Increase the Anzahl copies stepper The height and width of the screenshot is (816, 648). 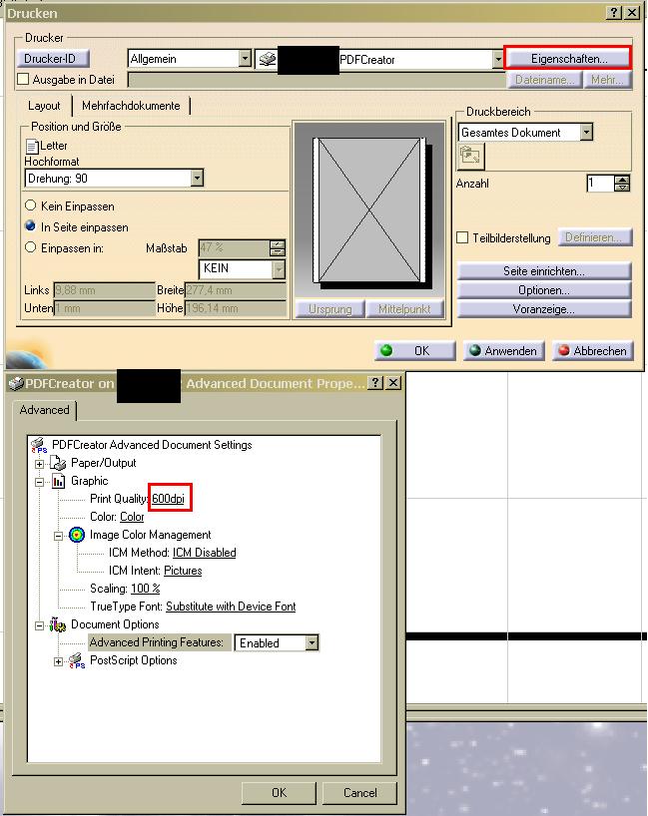(x=622, y=180)
